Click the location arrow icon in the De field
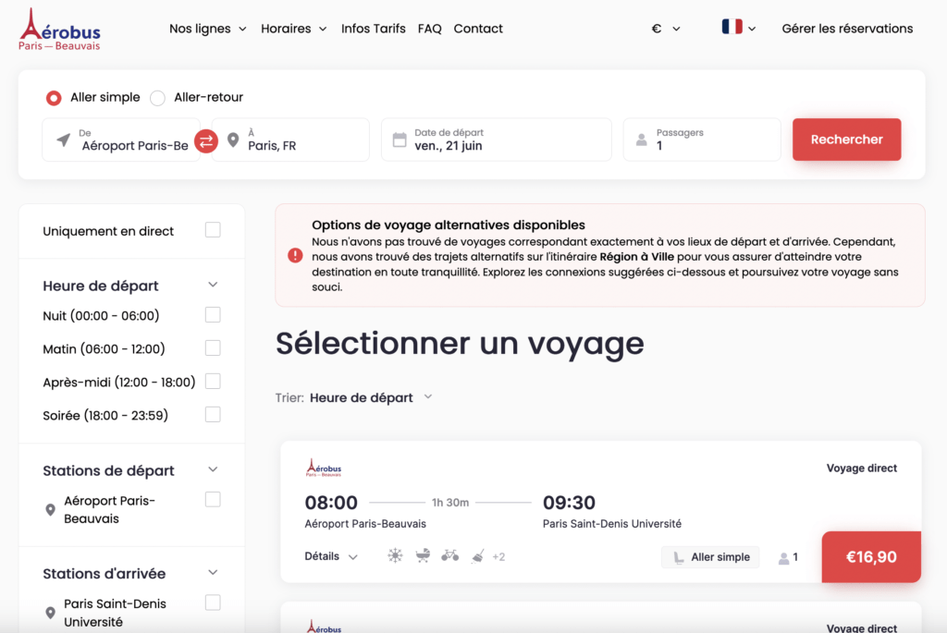The height and width of the screenshot is (633, 947). [64, 140]
